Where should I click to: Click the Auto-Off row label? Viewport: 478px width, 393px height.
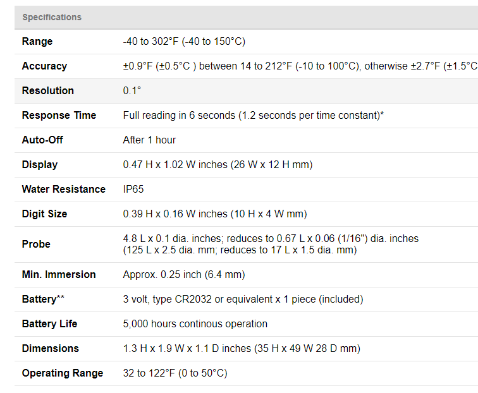(42, 140)
